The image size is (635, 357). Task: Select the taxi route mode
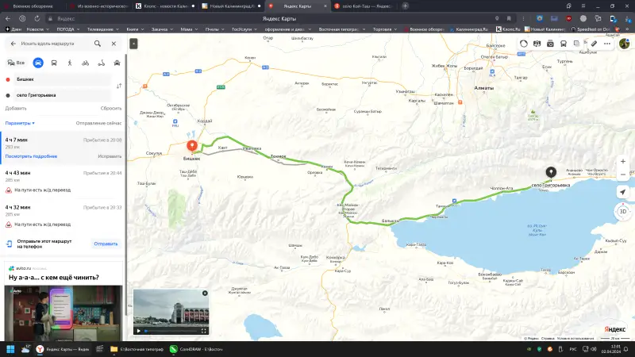click(117, 62)
